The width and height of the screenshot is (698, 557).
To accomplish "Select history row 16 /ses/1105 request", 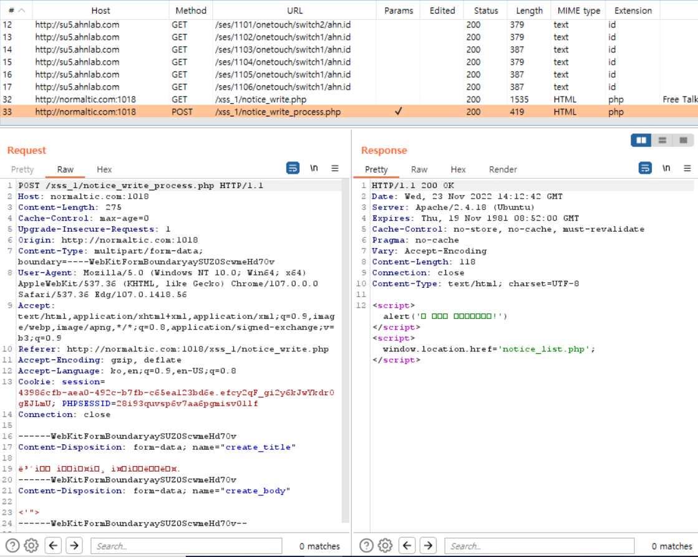I will [x=349, y=74].
